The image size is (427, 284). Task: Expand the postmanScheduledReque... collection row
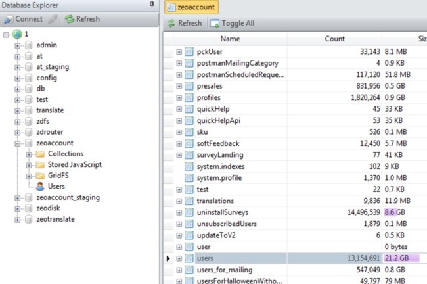pyautogui.click(x=179, y=75)
